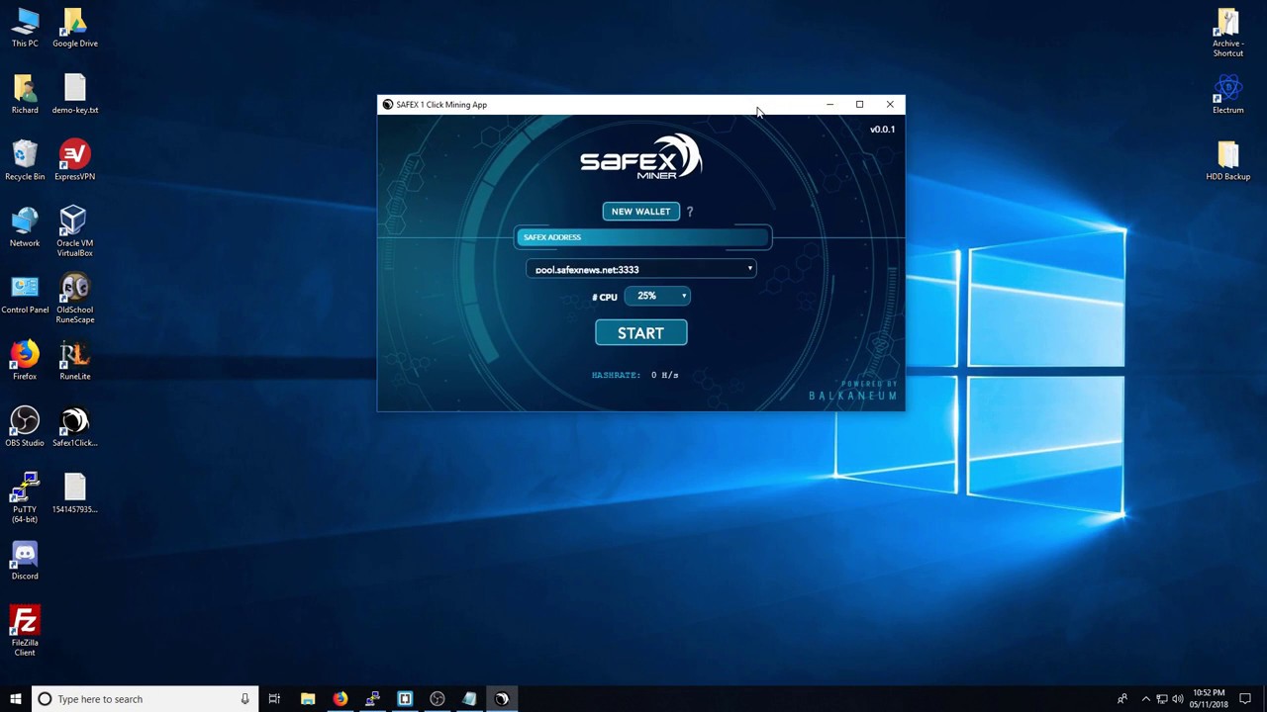Click the v0.0.1 version text

click(x=882, y=130)
